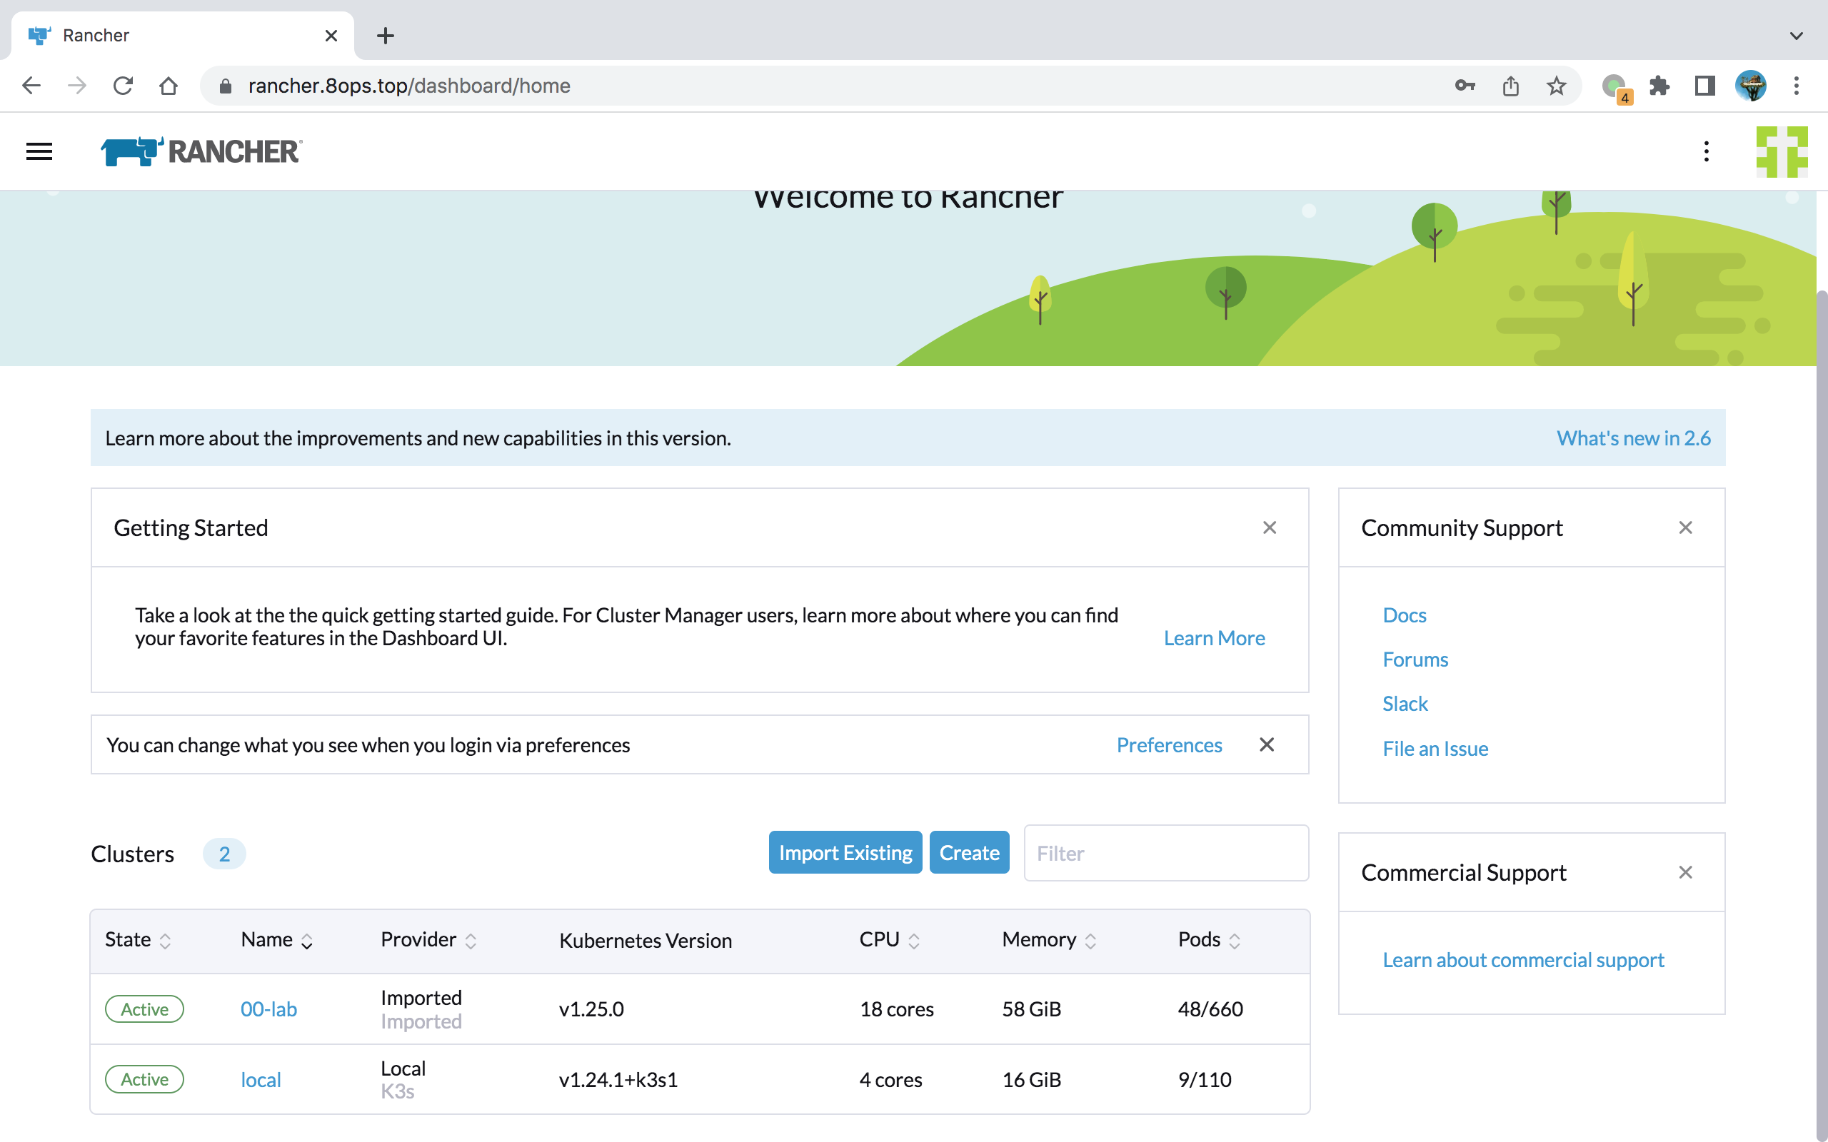Sort clusters by Memory column
Image resolution: width=1828 pixels, height=1142 pixels.
[1048, 939]
